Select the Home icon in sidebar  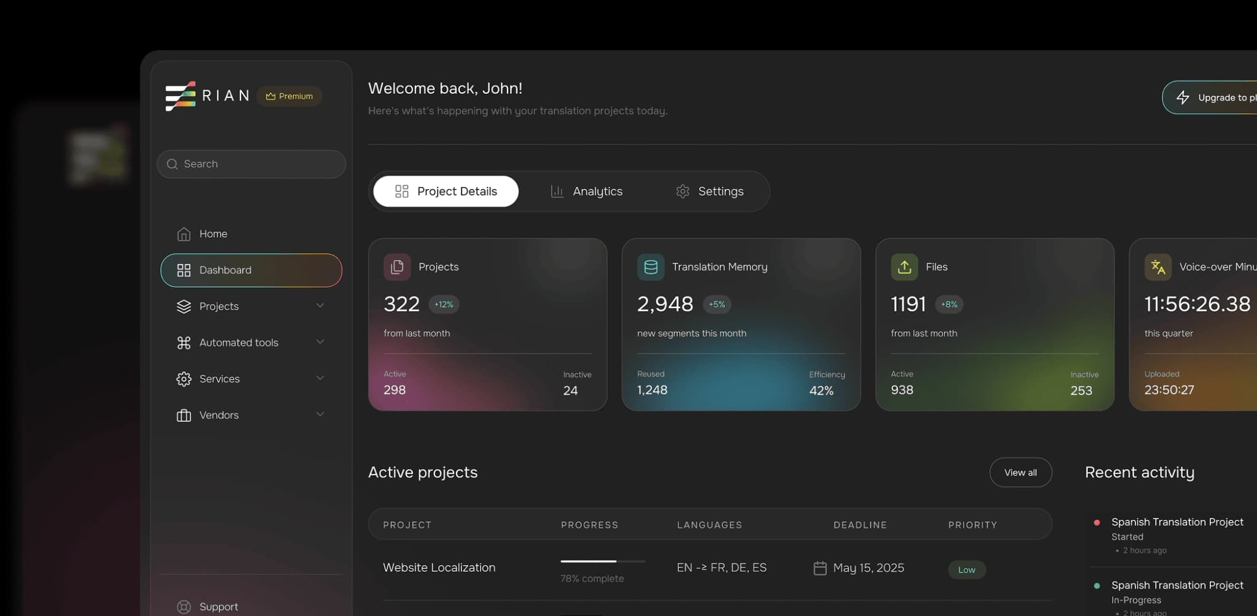coord(184,234)
